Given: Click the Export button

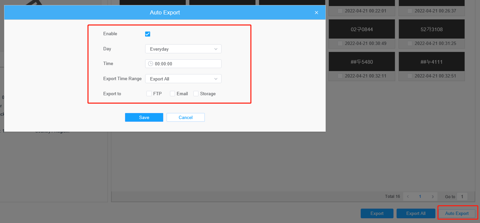Looking at the screenshot, I should tap(377, 213).
